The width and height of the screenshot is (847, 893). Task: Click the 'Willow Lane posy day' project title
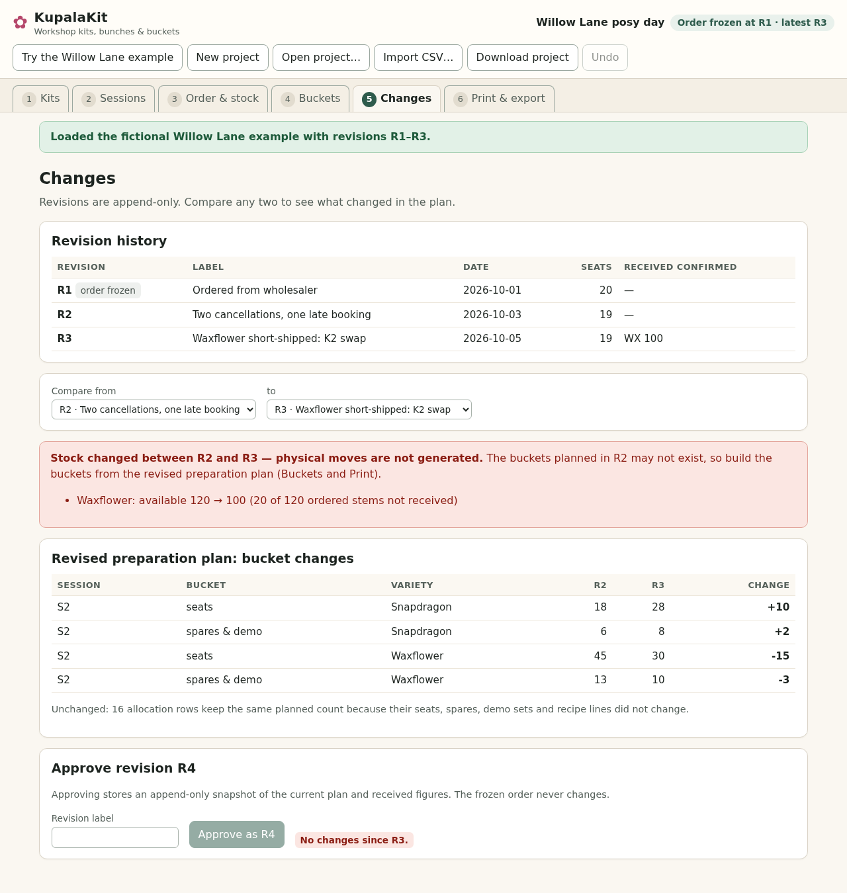pyautogui.click(x=600, y=22)
